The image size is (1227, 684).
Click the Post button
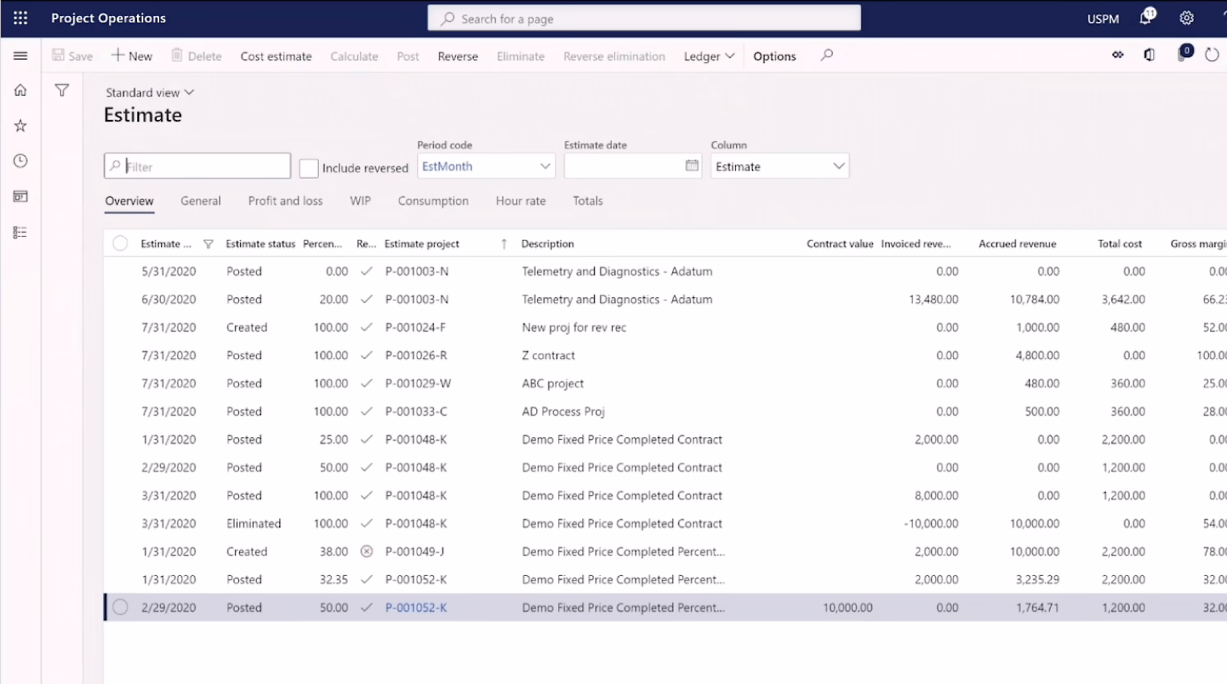[x=408, y=56]
